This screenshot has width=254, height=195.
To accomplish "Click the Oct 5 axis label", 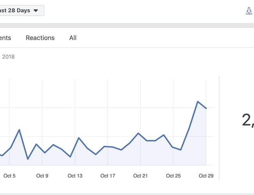I will click(9, 176).
